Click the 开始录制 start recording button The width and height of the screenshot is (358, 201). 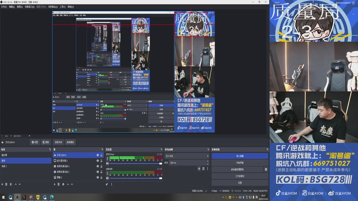[240, 163]
